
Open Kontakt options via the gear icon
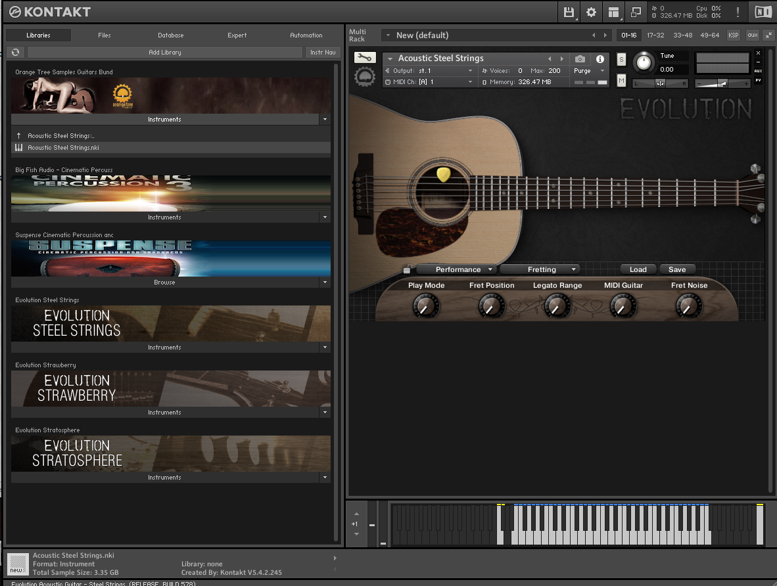pos(591,12)
